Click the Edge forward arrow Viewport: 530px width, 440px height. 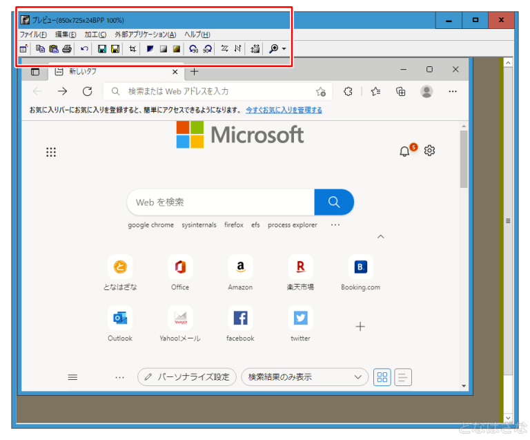click(x=62, y=91)
